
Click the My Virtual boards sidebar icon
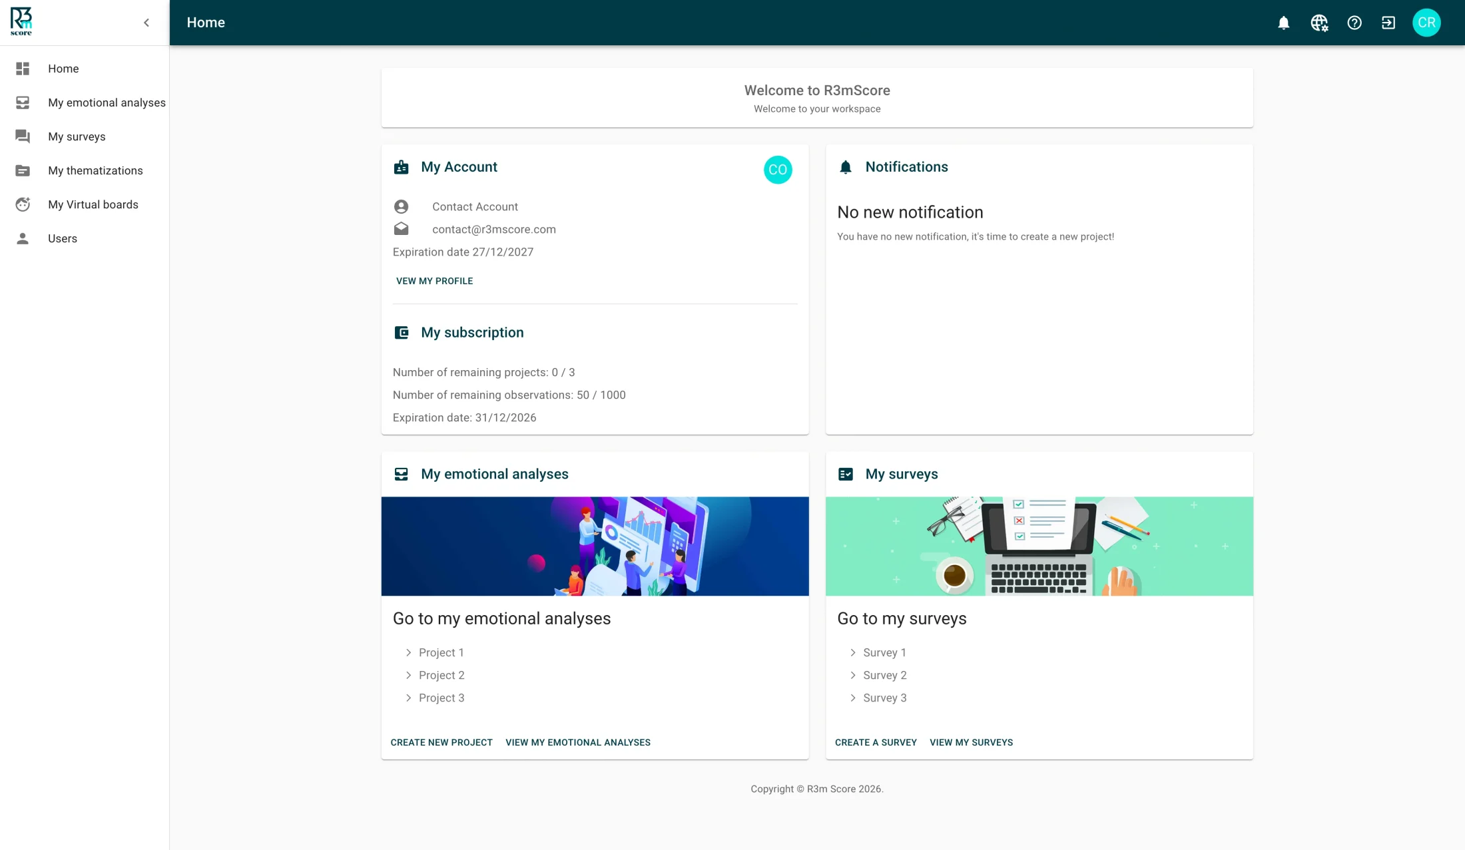(x=23, y=204)
